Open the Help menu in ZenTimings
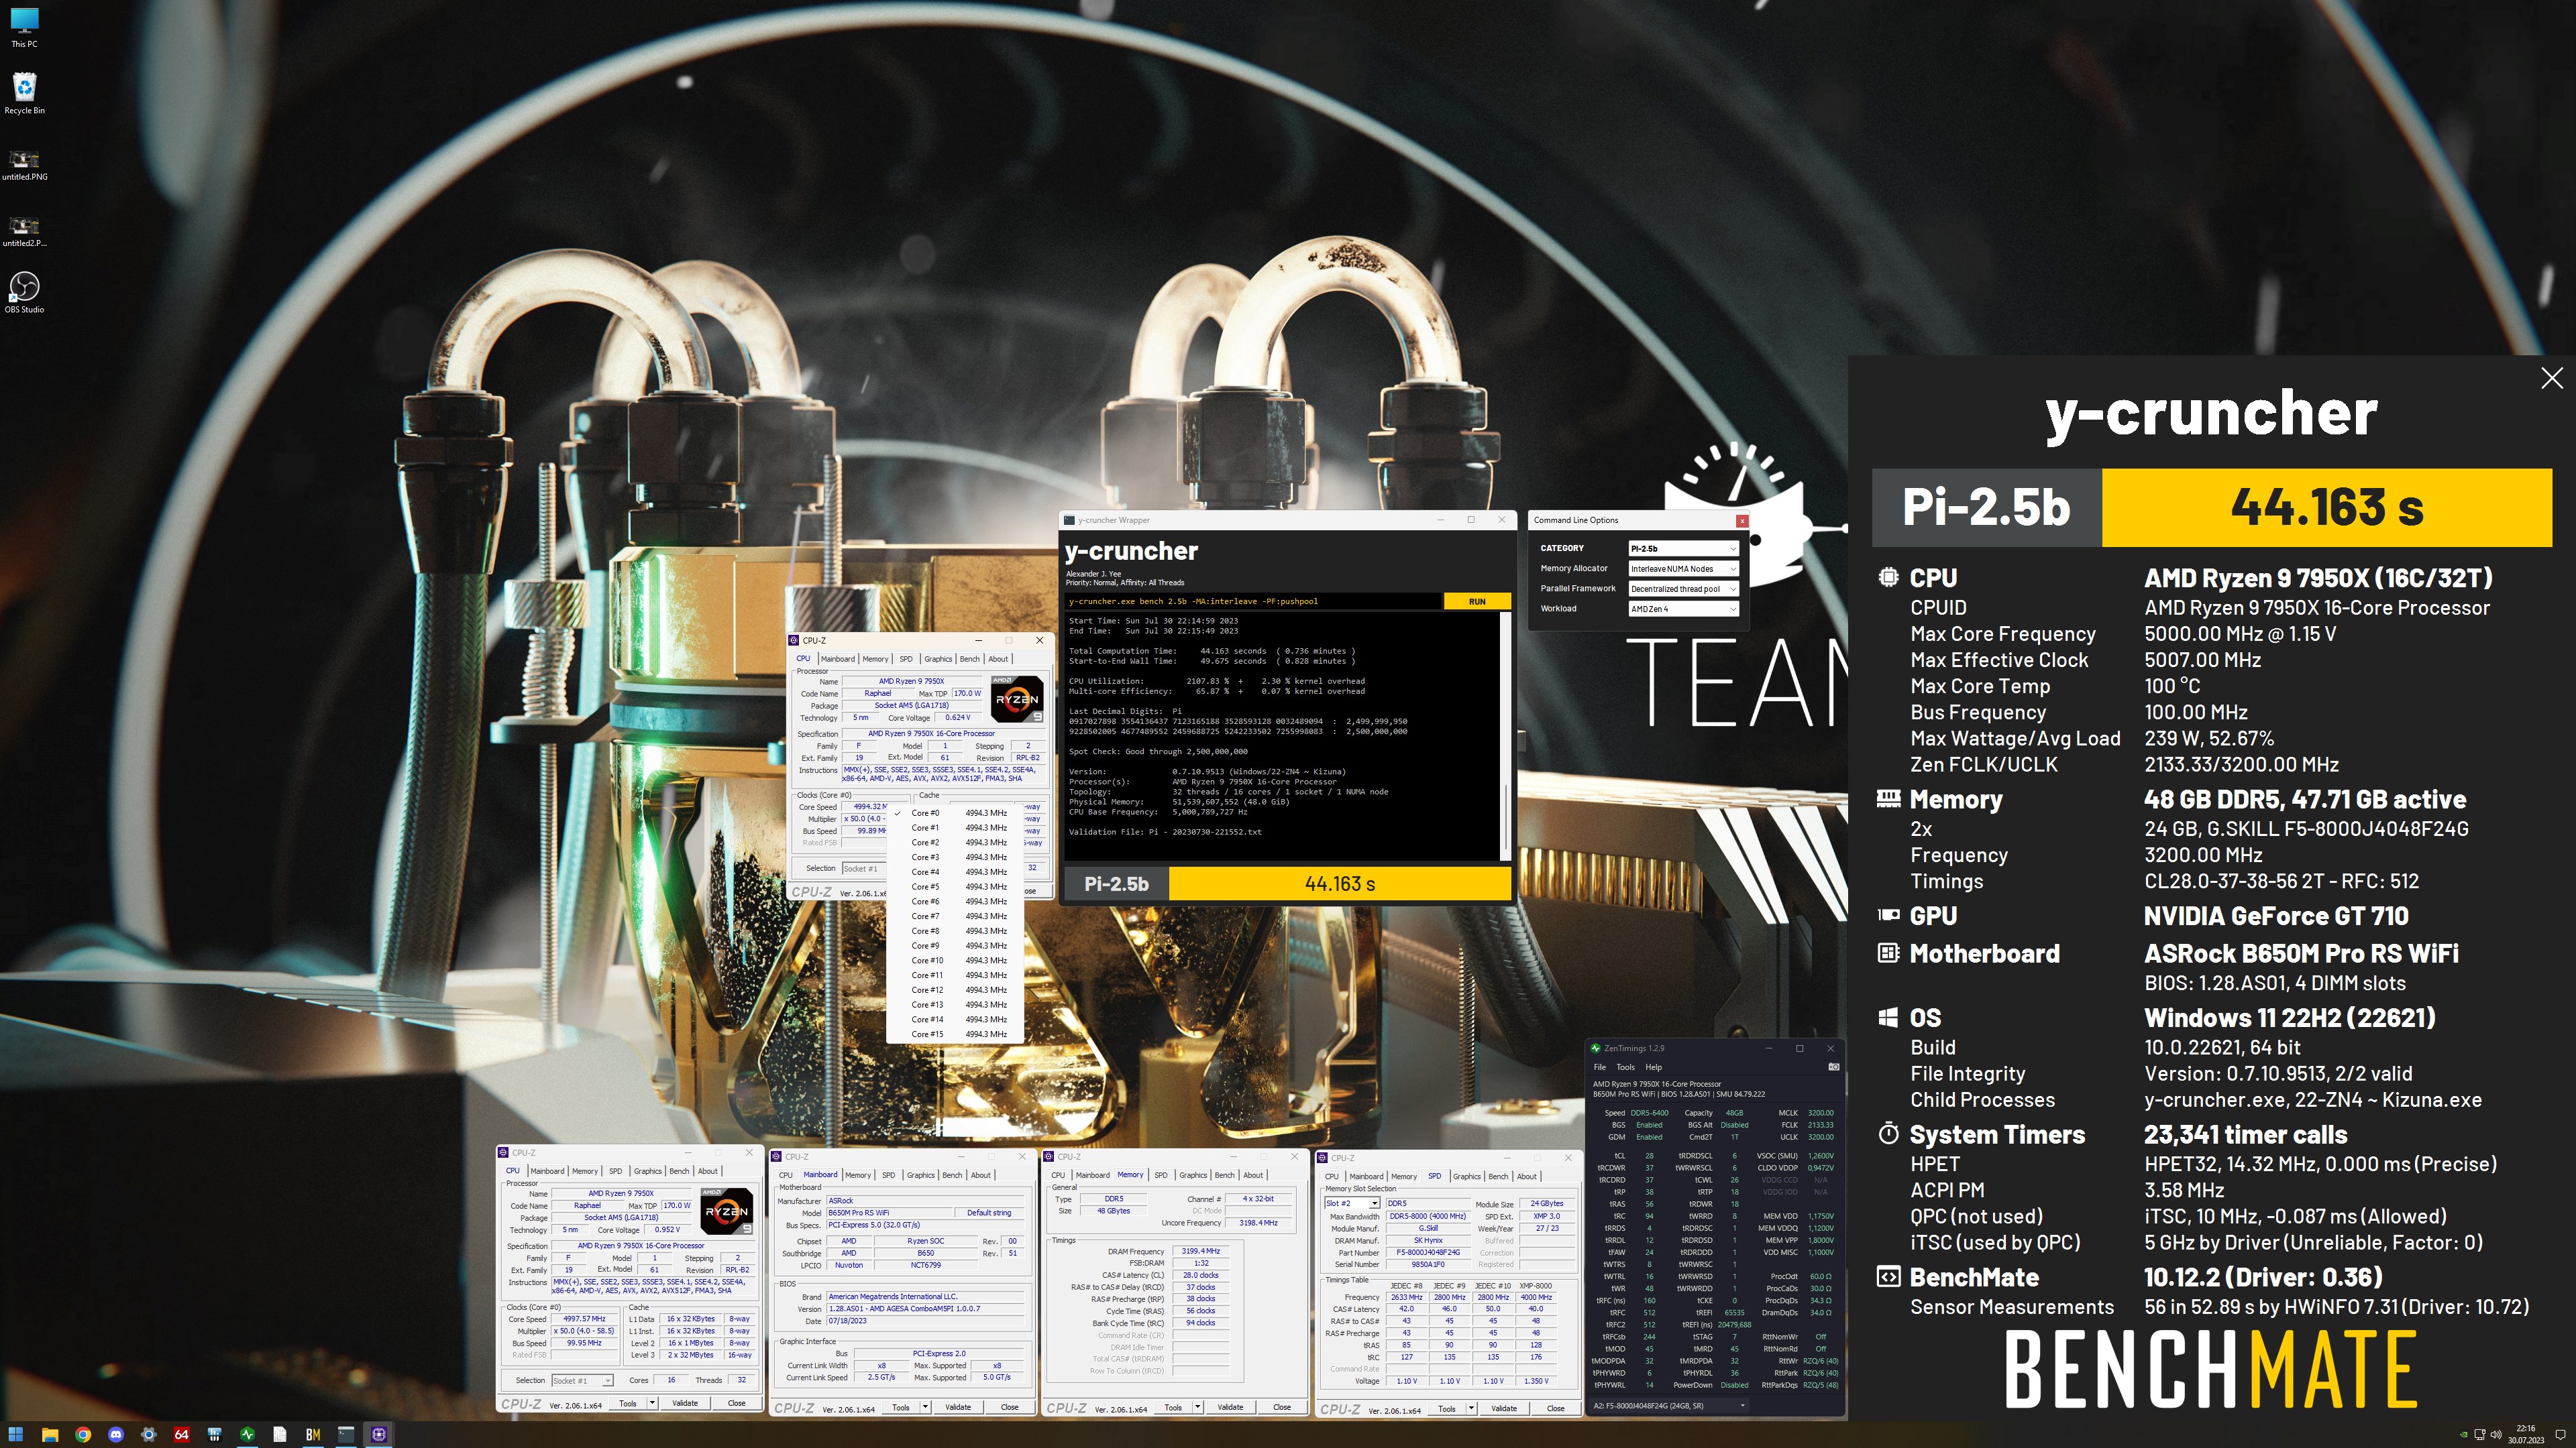2576x1448 pixels. click(1654, 1067)
